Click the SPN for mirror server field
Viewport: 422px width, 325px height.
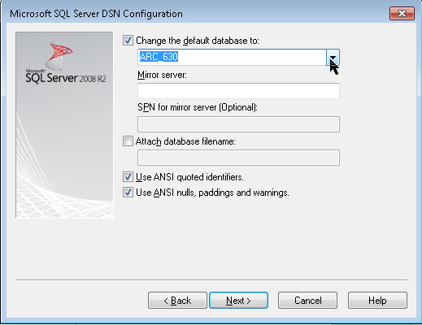point(238,124)
